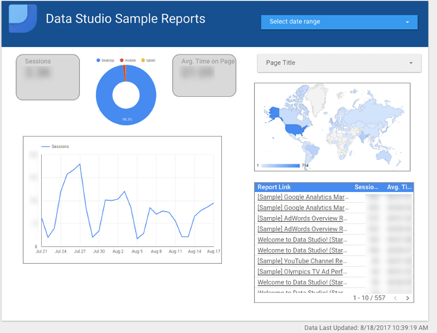Click the United States on the map
This screenshot has height=333, width=437.
[x=295, y=129]
